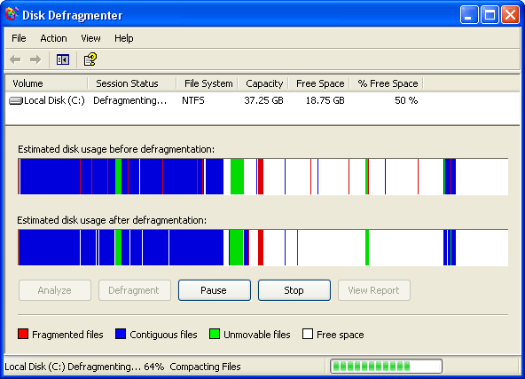The height and width of the screenshot is (379, 525).
Task: Click the Stop button
Action: click(294, 290)
